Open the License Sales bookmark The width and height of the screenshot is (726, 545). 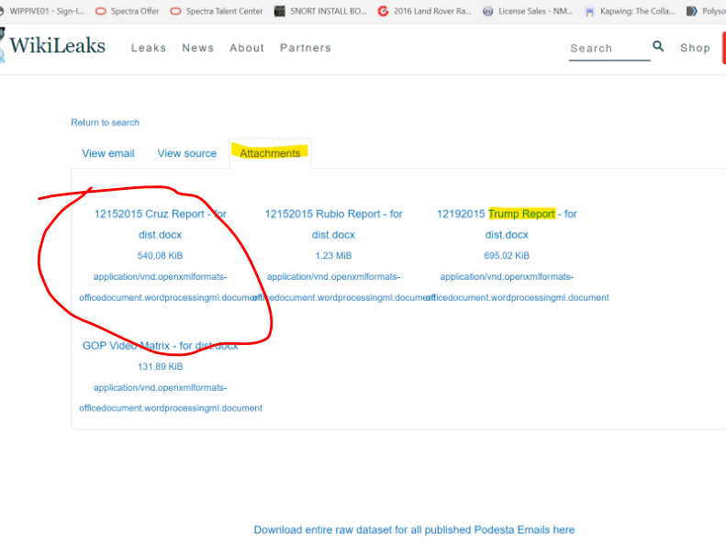click(x=528, y=11)
